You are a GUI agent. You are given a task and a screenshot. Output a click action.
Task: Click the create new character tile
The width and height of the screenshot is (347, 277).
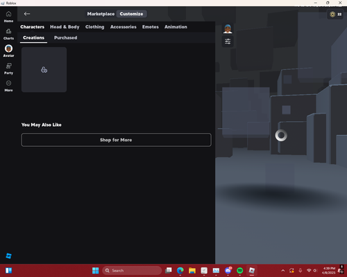click(44, 70)
